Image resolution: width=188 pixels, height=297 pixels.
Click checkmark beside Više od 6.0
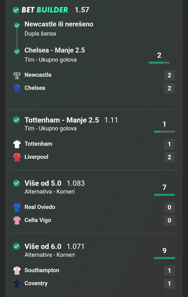16,246
